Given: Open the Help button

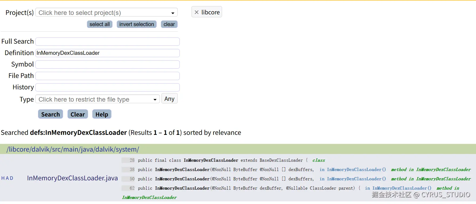Looking at the screenshot, I should (102, 114).
